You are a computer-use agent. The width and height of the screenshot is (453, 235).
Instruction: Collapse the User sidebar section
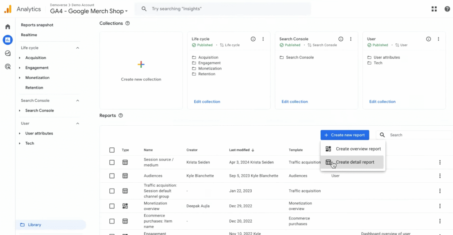pyautogui.click(x=77, y=123)
